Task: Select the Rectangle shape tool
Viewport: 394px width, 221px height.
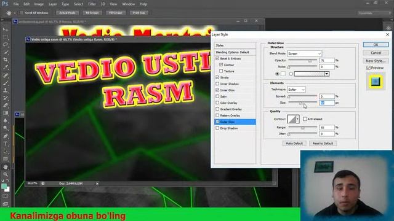Action: pos(6,159)
